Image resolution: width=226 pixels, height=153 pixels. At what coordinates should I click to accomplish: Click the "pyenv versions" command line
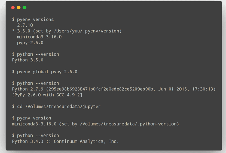click(35, 19)
